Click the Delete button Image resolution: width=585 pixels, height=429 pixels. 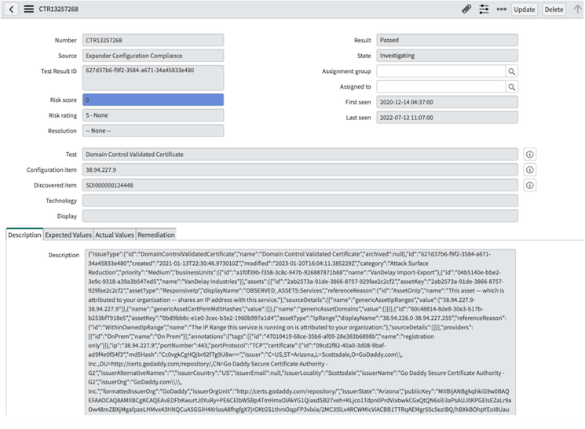[x=554, y=9]
